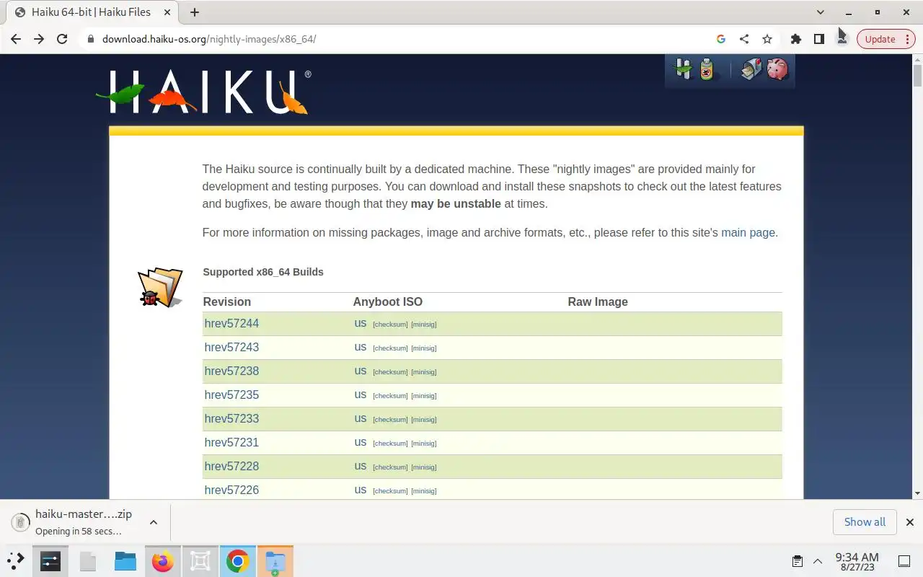Go forward to the next page
The height and width of the screenshot is (577, 923).
39,39
